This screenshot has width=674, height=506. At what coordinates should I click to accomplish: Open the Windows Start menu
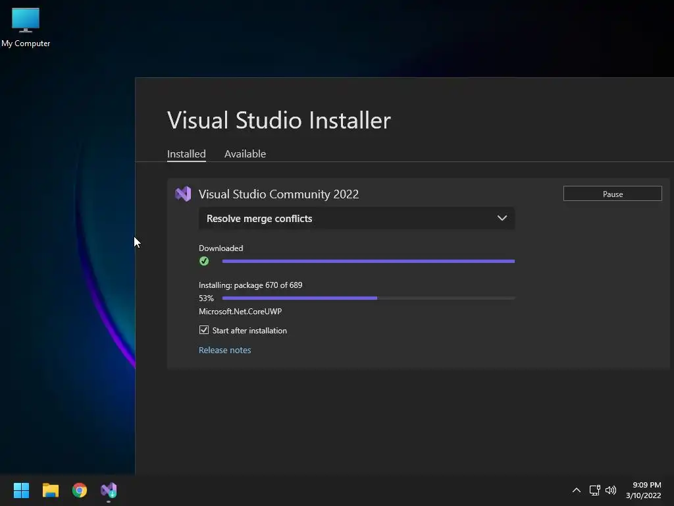21,490
